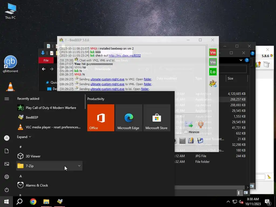Open the Microsoft Store tile
276x207 pixels.
point(157,118)
